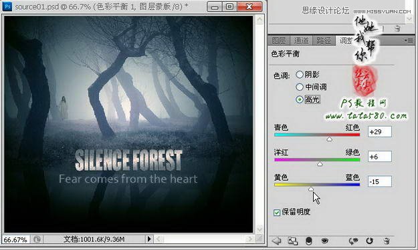This screenshot has width=418, height=250.
Task: Click the 蓝色 (Blue) slider label
Action: point(352,177)
